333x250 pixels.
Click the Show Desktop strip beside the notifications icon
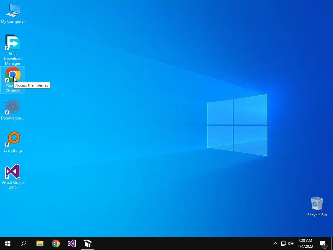(332, 243)
